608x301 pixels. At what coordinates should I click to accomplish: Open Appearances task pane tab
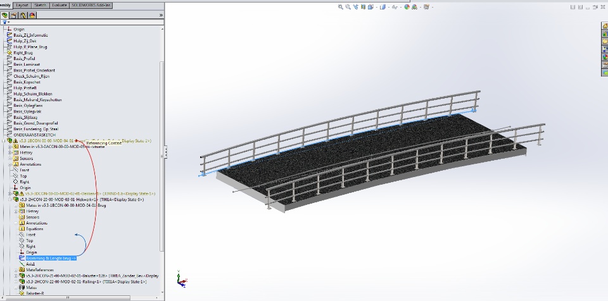(604, 58)
